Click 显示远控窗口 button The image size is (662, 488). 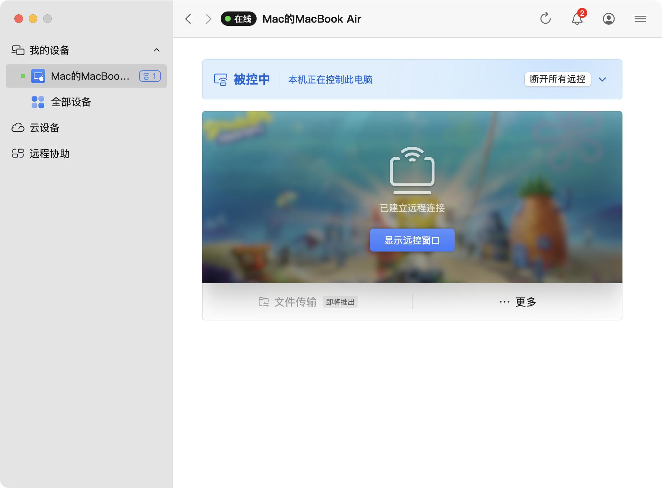(412, 240)
